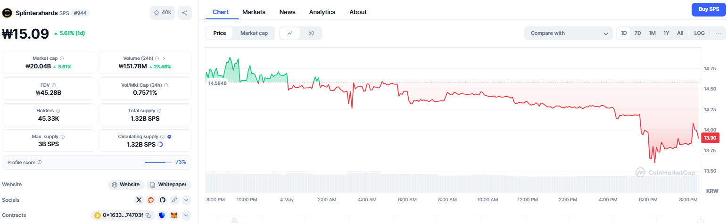Click the ₩15.09 price value
727x223 pixels.
point(25,33)
